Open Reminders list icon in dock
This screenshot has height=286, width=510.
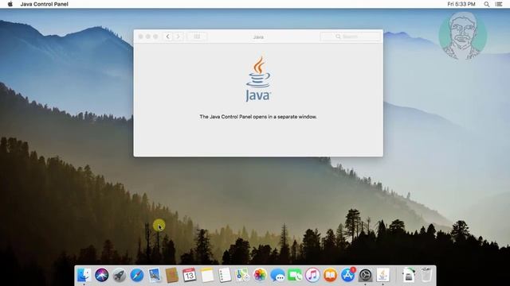click(x=225, y=276)
